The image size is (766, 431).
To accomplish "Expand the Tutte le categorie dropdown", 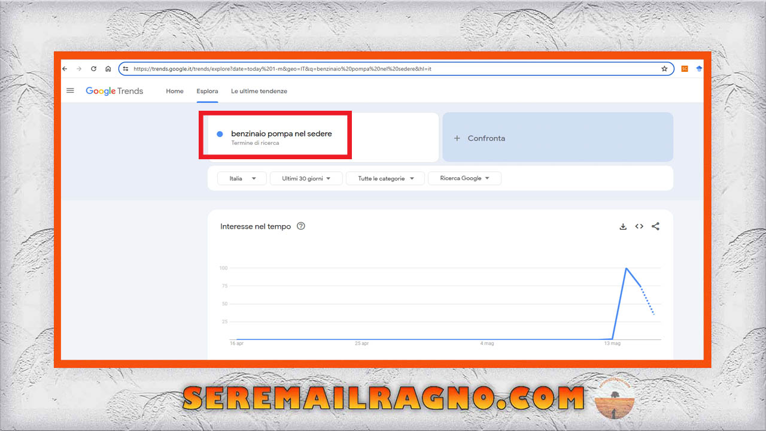I will [x=385, y=178].
